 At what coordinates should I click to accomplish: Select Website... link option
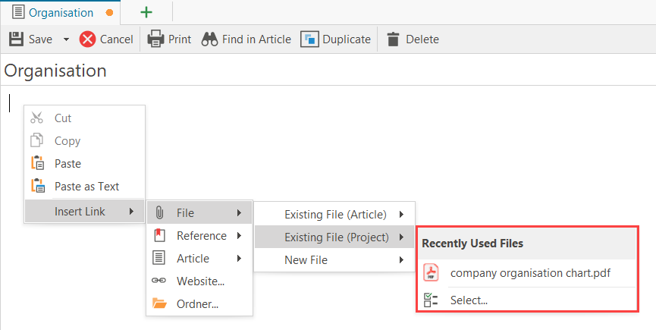(x=199, y=281)
